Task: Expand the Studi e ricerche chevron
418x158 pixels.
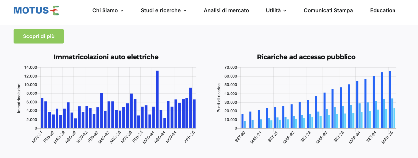Action: coord(185,11)
